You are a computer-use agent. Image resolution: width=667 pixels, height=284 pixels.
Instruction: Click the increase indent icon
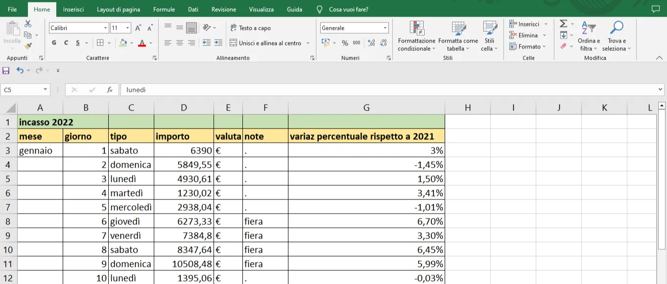(218, 43)
